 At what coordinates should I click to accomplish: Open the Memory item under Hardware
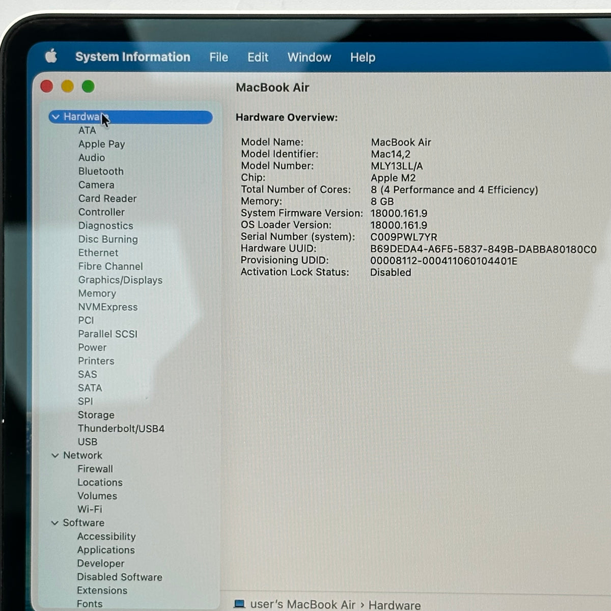pyautogui.click(x=97, y=293)
